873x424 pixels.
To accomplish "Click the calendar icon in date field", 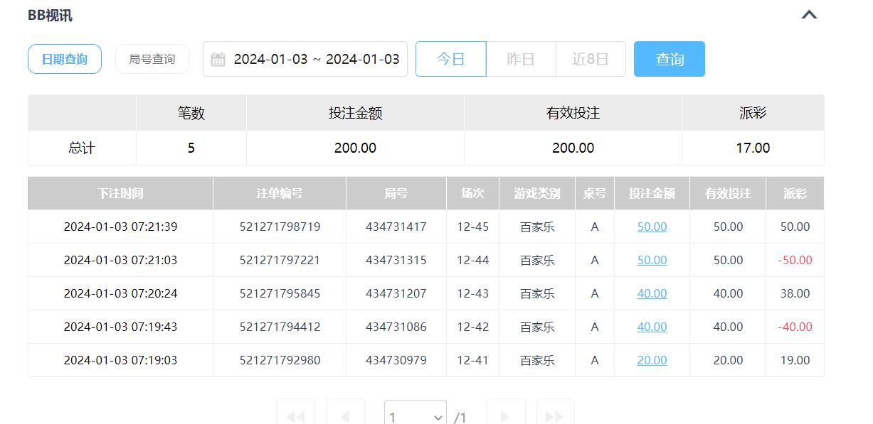I will pyautogui.click(x=218, y=59).
